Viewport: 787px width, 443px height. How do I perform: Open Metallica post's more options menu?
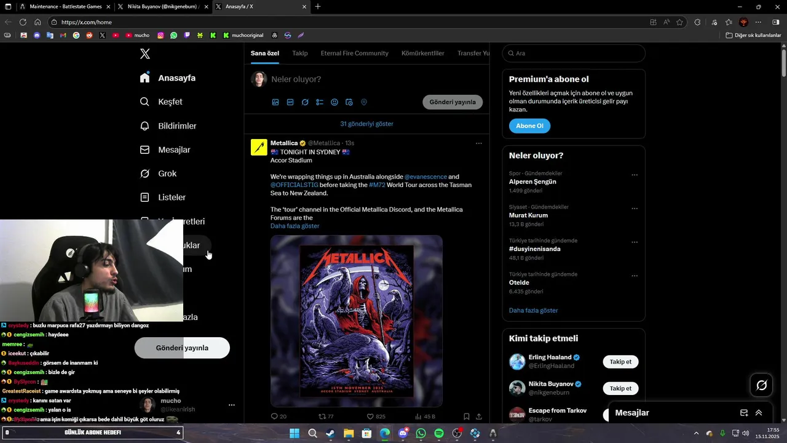(478, 143)
